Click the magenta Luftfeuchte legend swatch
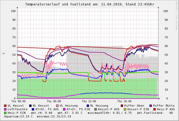179x121 pixels. point(5,109)
